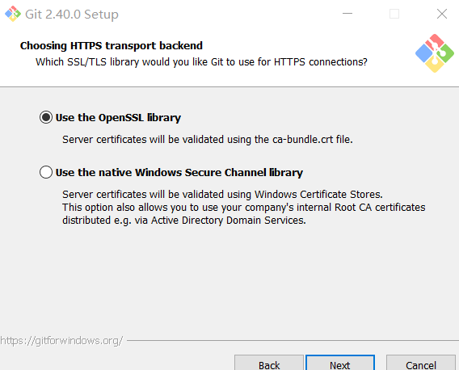
Task: Click the "Which SSL/TLS library" subtitle text
Action: click(x=201, y=62)
